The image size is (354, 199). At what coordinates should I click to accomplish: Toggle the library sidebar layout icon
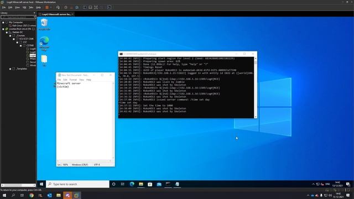click(x=85, y=7)
